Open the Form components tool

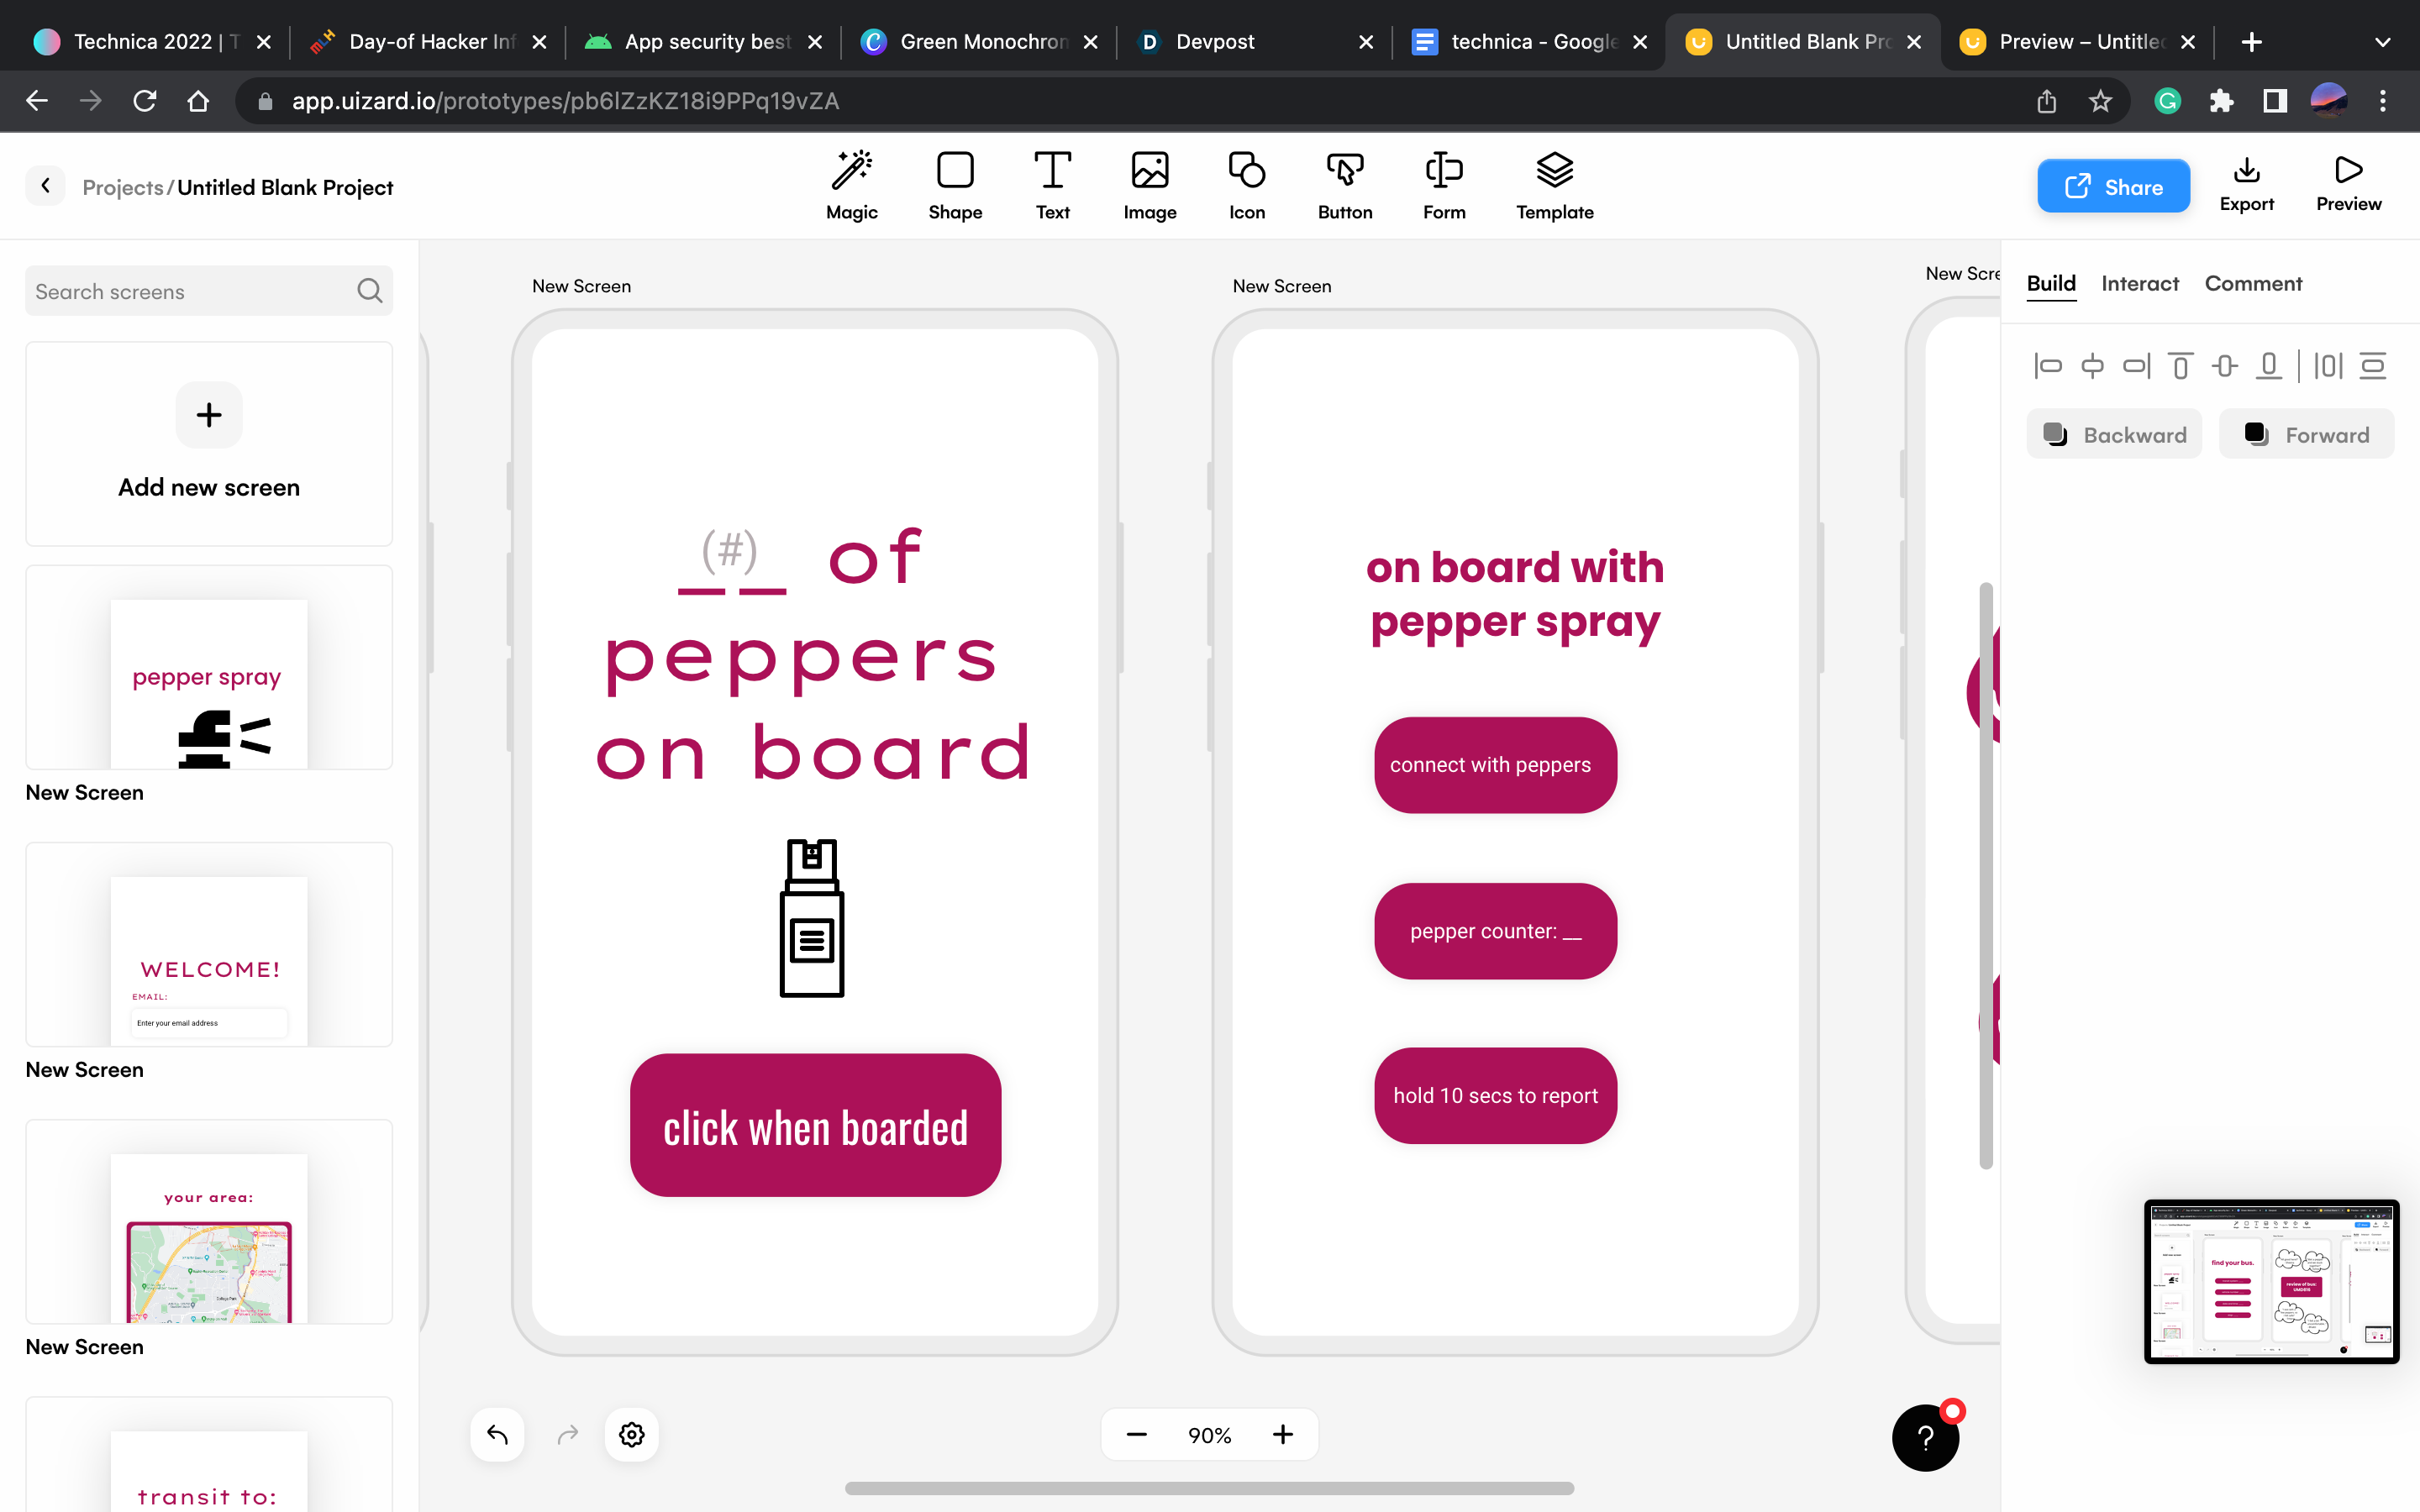pos(1443,185)
